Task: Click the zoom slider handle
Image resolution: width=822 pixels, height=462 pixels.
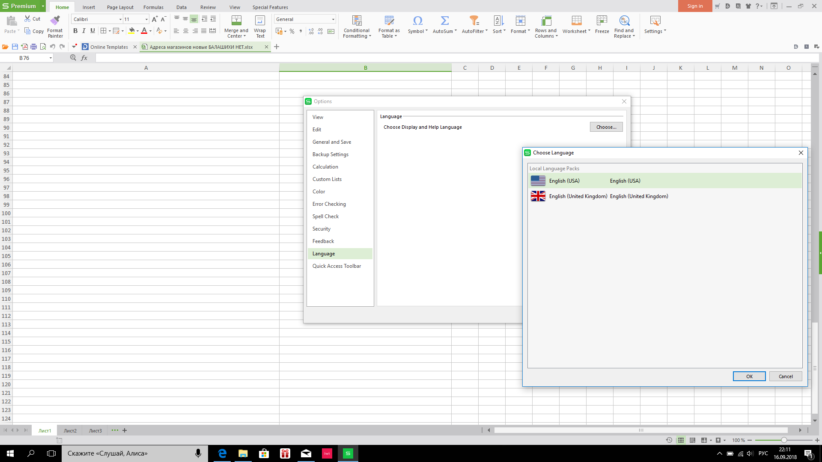Action: click(784, 440)
